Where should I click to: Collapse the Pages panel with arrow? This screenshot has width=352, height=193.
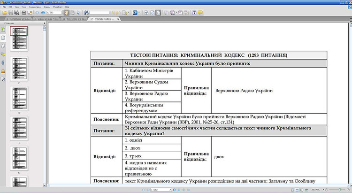pyautogui.click(x=43, y=23)
